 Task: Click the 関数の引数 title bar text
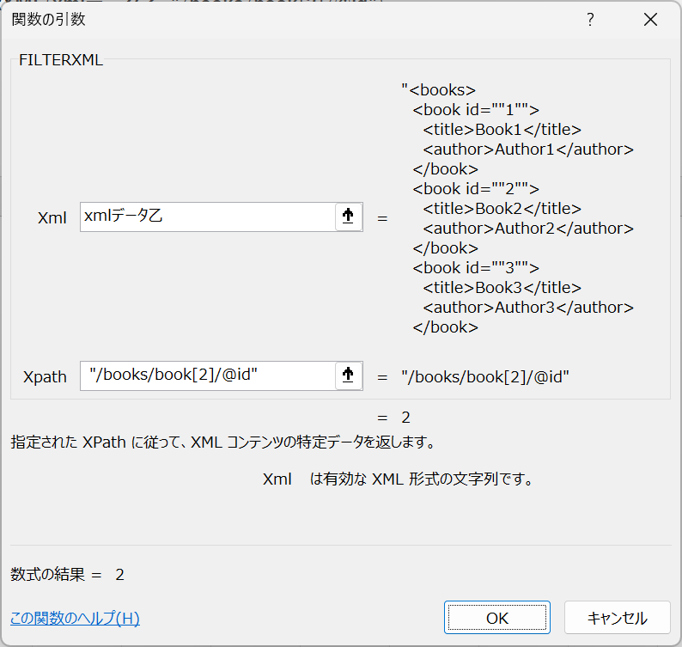48,20
